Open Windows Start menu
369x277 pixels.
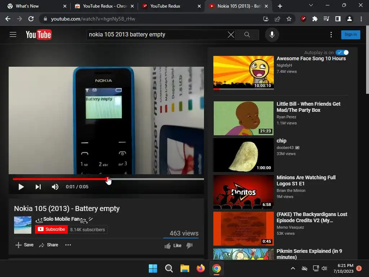pos(153,268)
